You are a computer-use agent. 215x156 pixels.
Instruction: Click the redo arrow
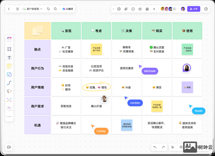[163, 147]
